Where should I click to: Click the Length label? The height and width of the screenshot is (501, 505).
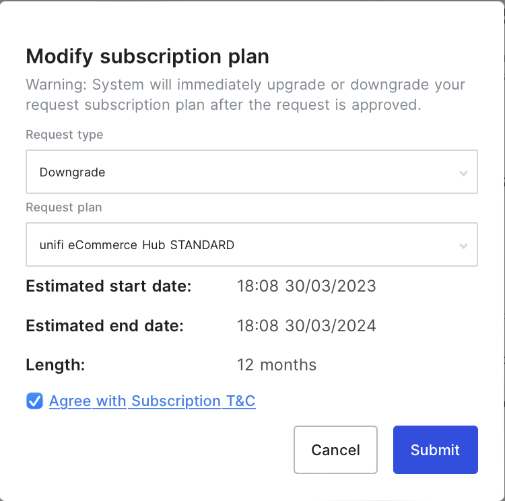click(55, 365)
